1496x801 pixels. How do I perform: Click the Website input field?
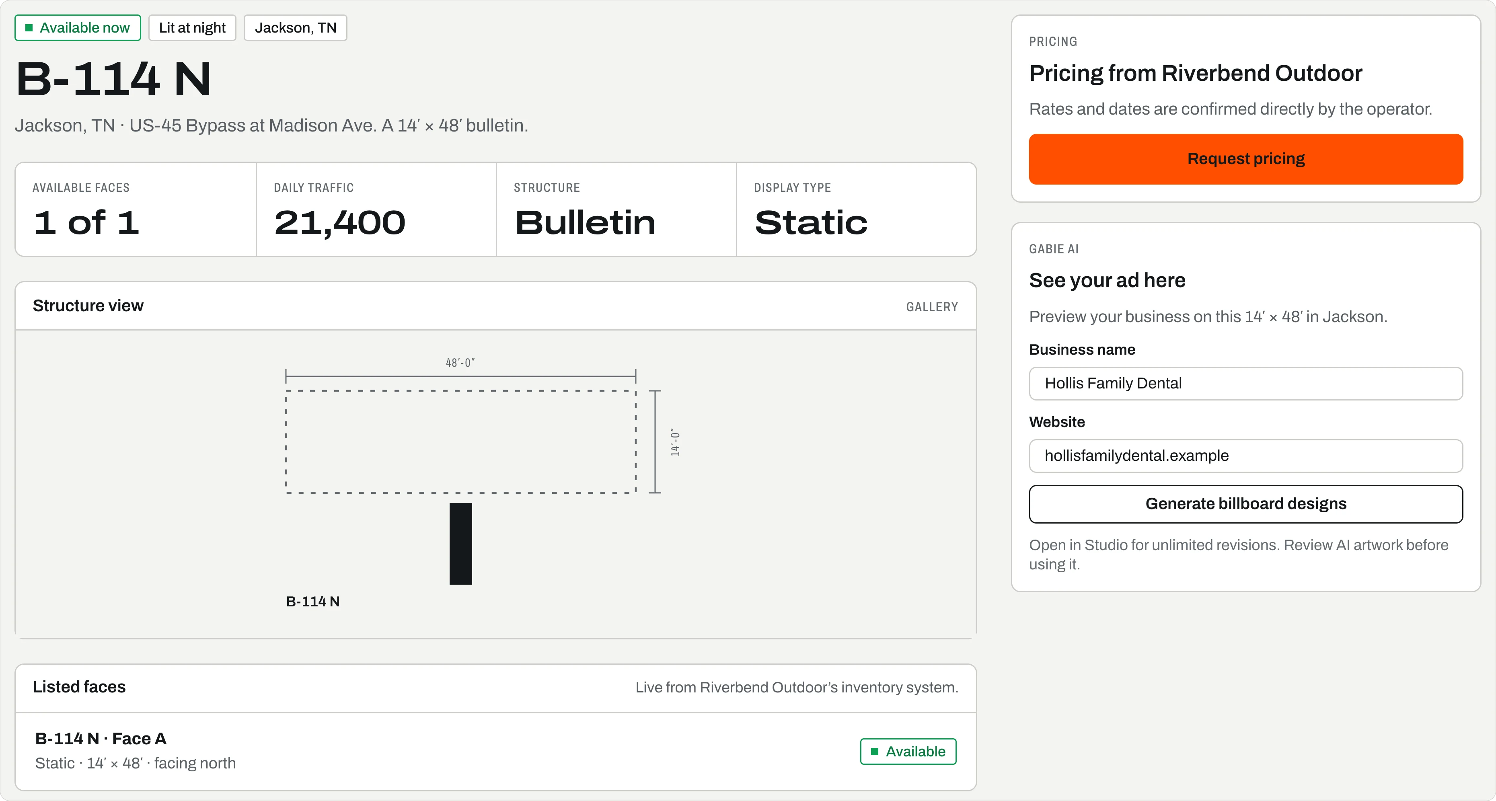pyautogui.click(x=1246, y=456)
